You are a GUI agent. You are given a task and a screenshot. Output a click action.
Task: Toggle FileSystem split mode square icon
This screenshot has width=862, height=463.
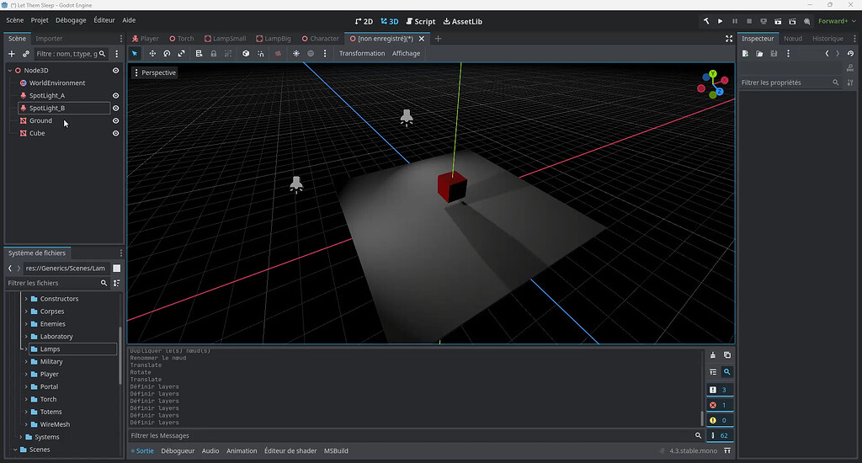(x=116, y=269)
